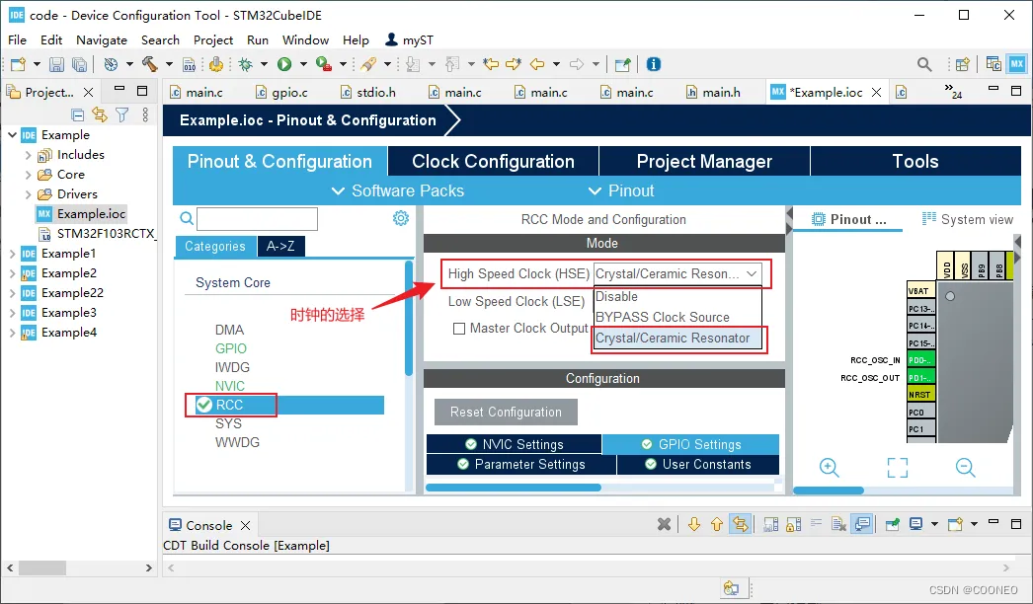Click the peripheral search input field
The image size is (1033, 604).
257,219
